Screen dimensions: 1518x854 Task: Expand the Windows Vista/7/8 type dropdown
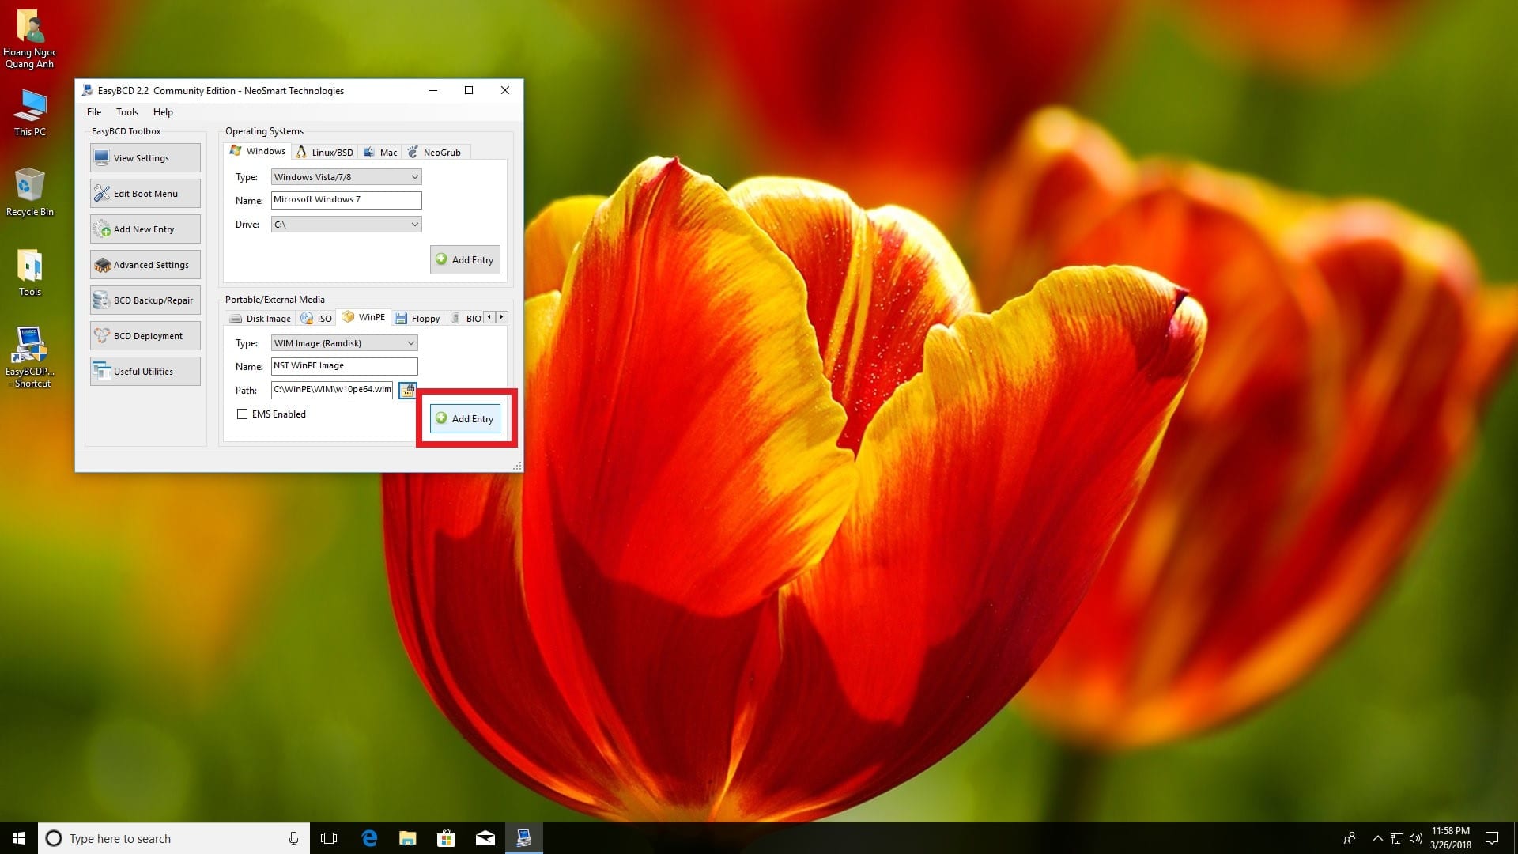346,177
